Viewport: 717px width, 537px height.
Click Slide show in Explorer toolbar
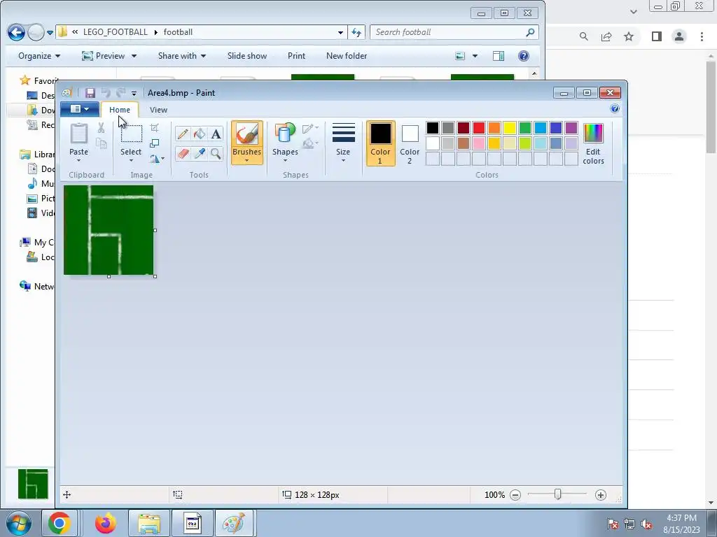[247, 56]
